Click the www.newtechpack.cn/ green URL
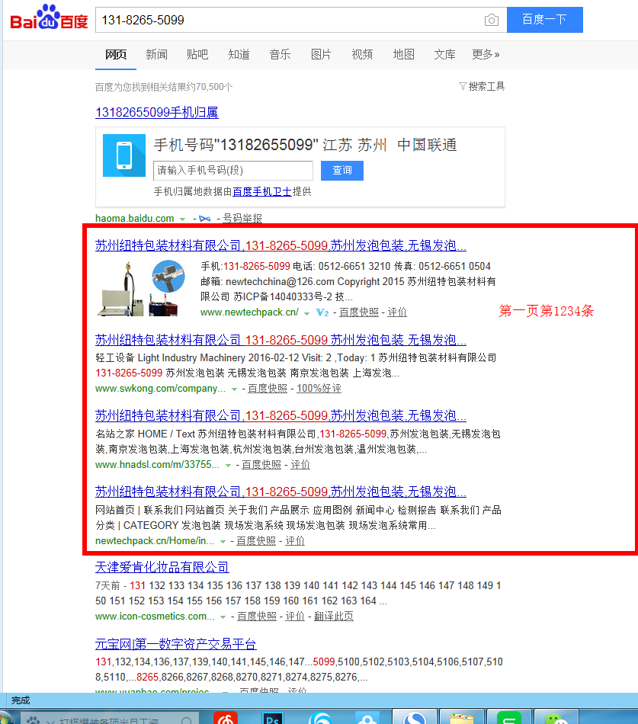Image resolution: width=638 pixels, height=724 pixels. [x=249, y=312]
